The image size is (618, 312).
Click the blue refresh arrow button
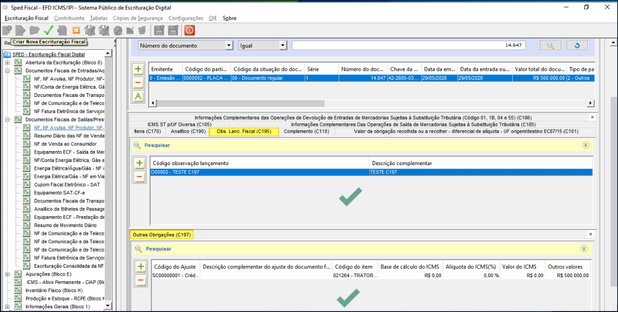[x=577, y=45]
